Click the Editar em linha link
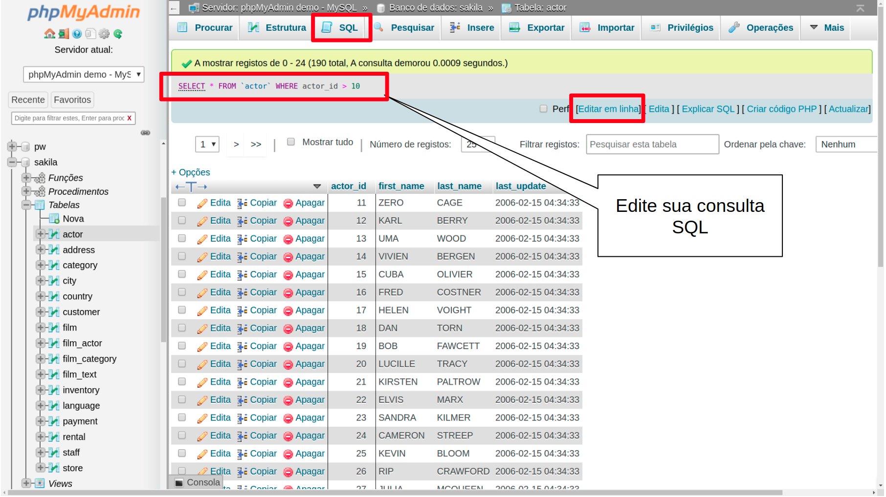Viewport: 886px width, 497px height. tap(608, 109)
